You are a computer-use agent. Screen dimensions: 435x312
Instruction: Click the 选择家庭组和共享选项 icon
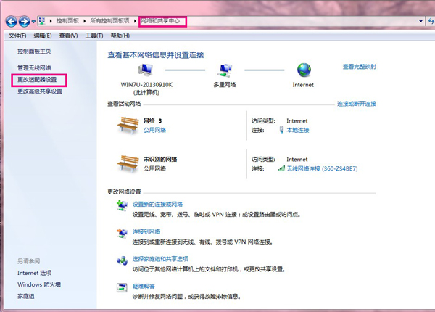pyautogui.click(x=122, y=260)
